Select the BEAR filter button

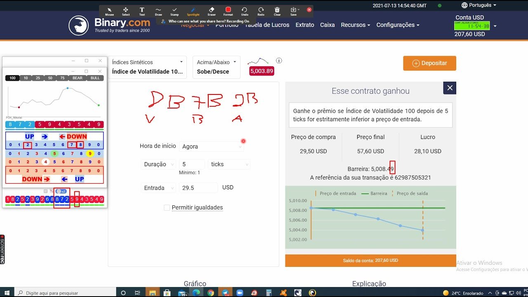(x=78, y=78)
